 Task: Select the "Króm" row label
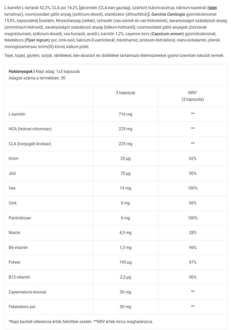pos(13,159)
